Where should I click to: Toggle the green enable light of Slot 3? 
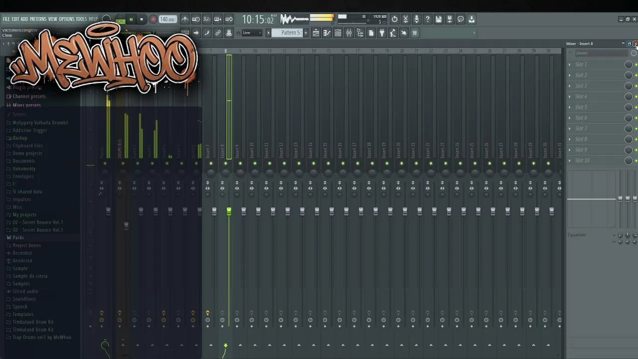(636, 86)
